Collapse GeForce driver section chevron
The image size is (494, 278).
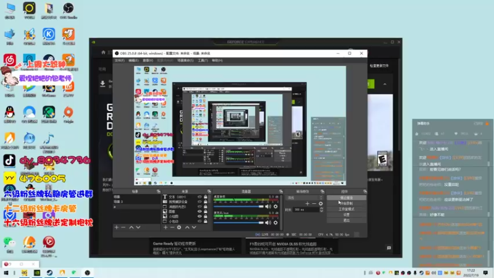[x=385, y=84]
